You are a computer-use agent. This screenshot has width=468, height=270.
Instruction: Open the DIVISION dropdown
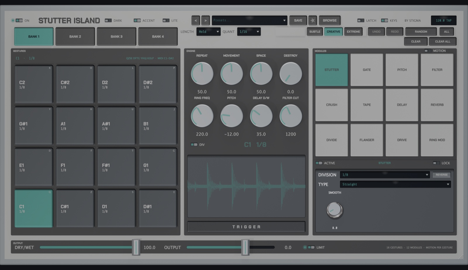385,175
